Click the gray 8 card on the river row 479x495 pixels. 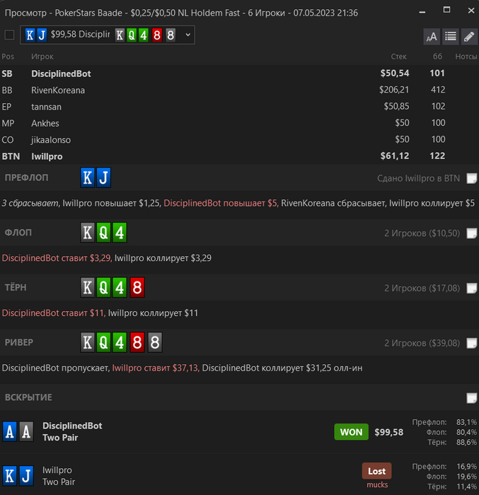154,342
